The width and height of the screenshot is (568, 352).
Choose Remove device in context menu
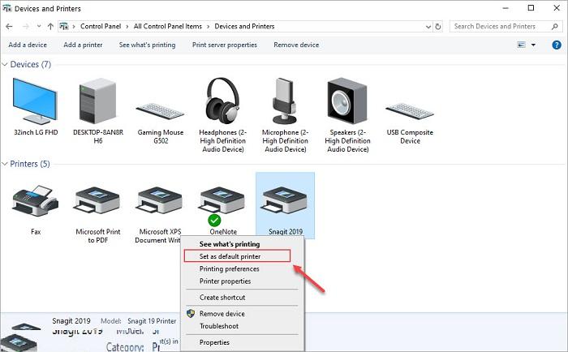coord(222,314)
